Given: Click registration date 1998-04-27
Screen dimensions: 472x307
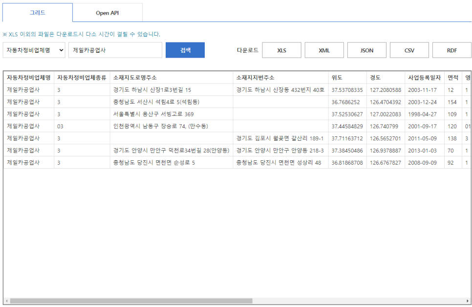Looking at the screenshot, I should 422,114.
